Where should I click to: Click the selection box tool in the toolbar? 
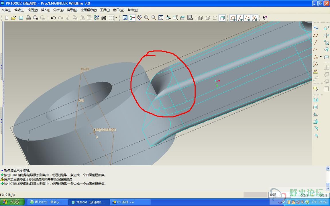click(x=111, y=18)
